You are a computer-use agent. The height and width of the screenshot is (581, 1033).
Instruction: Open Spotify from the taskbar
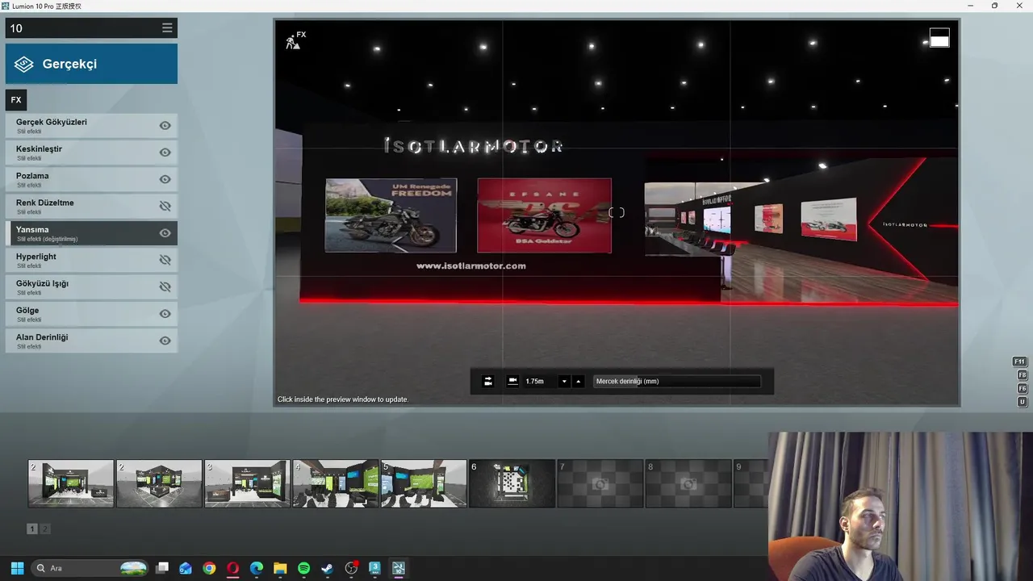pyautogui.click(x=303, y=568)
